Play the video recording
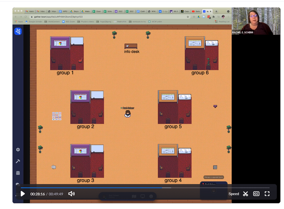Image resolution: width=284 pixels, height=209 pixels. pos(23,194)
